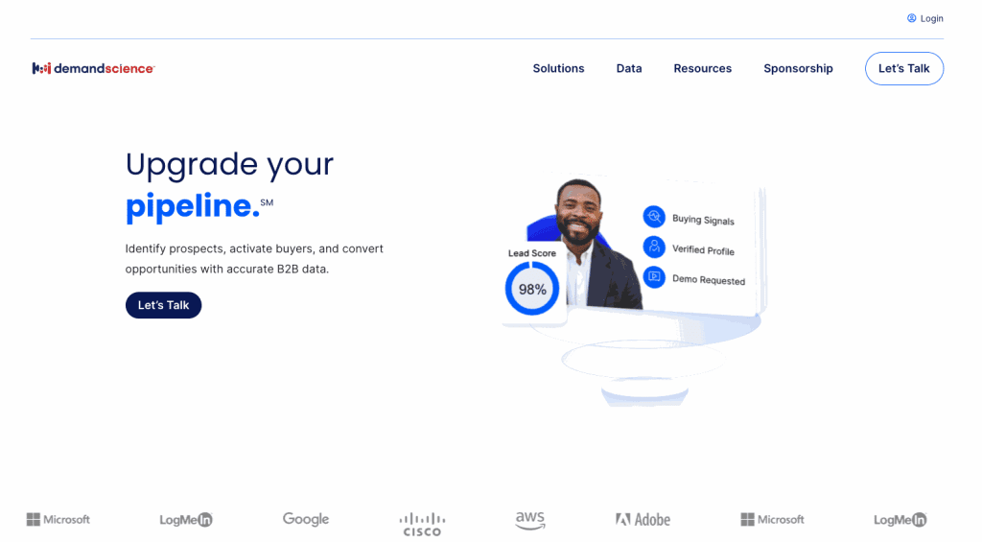The image size is (982, 542).
Task: Open the Data menu
Action: coord(629,68)
